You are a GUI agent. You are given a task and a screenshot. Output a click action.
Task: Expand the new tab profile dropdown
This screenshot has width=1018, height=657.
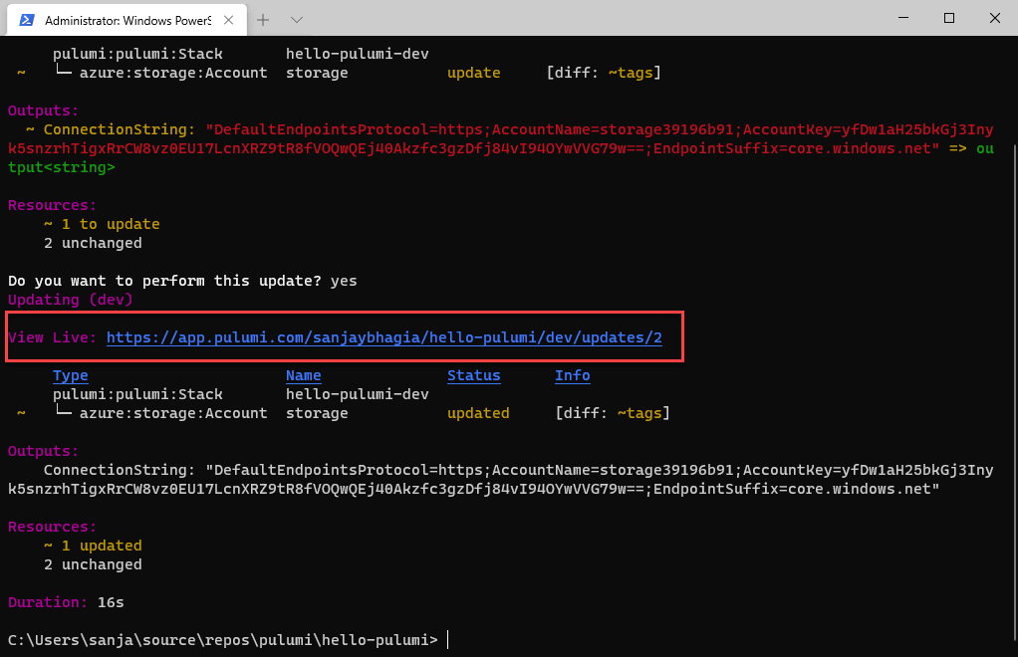click(x=297, y=20)
